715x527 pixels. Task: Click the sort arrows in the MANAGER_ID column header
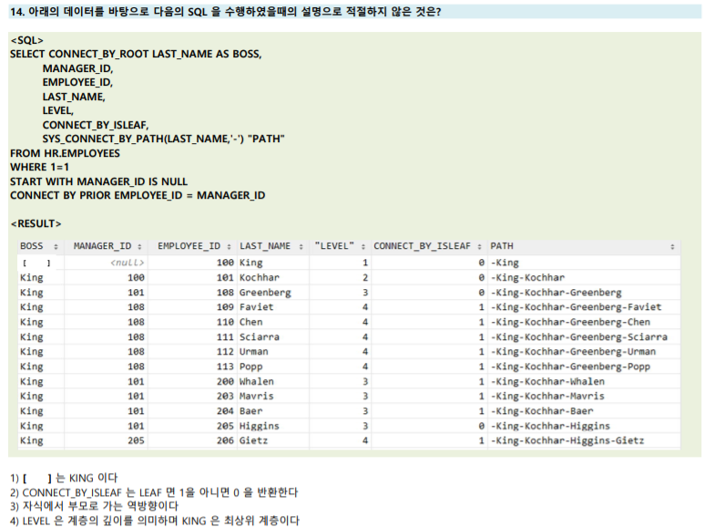tap(139, 247)
